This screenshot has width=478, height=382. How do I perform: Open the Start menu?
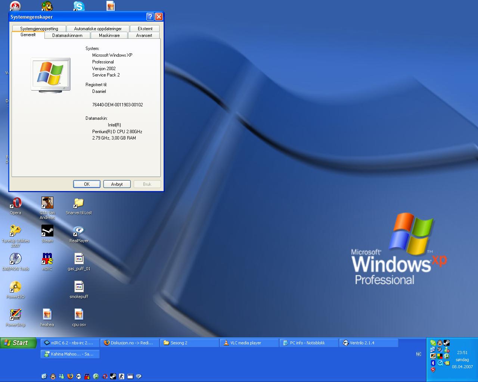click(x=18, y=343)
